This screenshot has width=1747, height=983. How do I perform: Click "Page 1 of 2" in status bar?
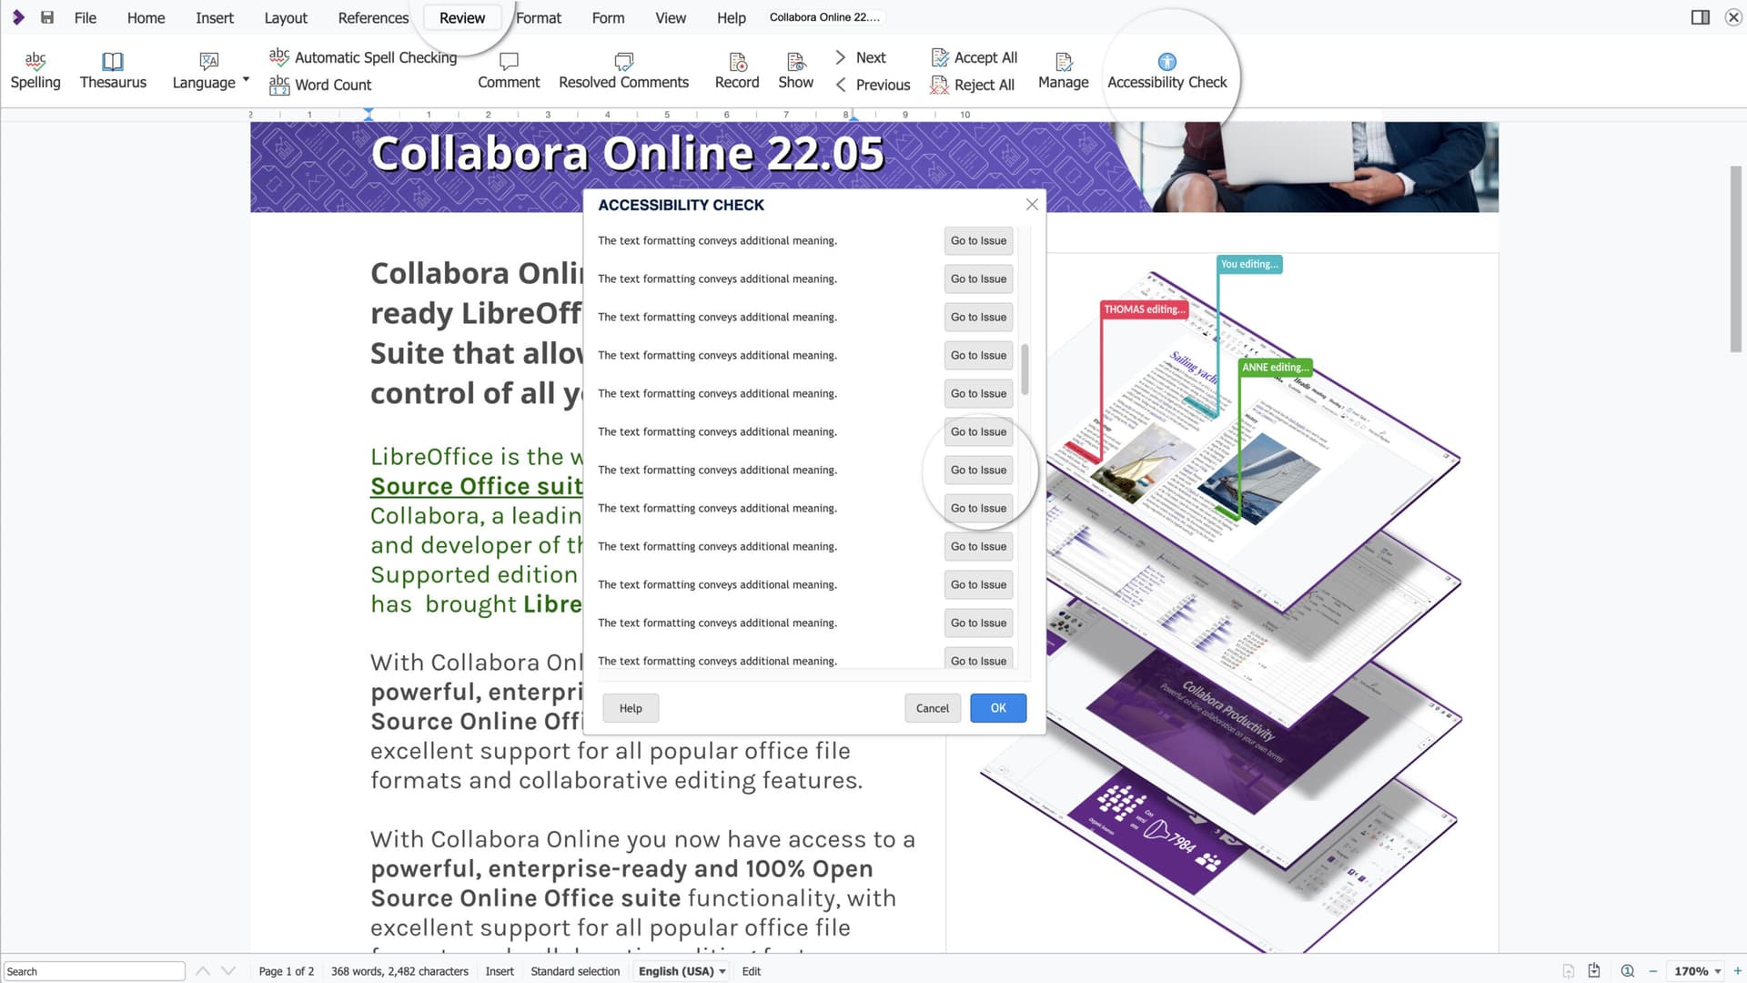(x=287, y=971)
